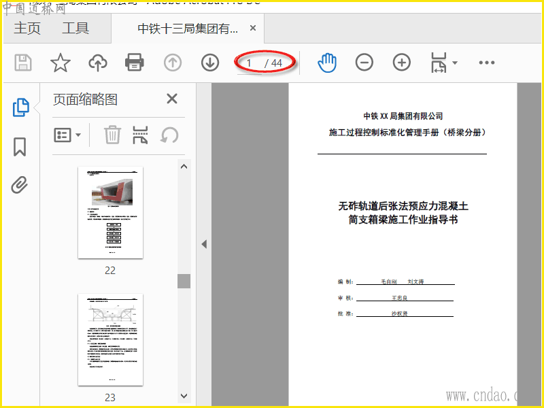Viewport: 544px width, 408px height.
Task: Bookmark the file with the star icon
Action: [61, 63]
